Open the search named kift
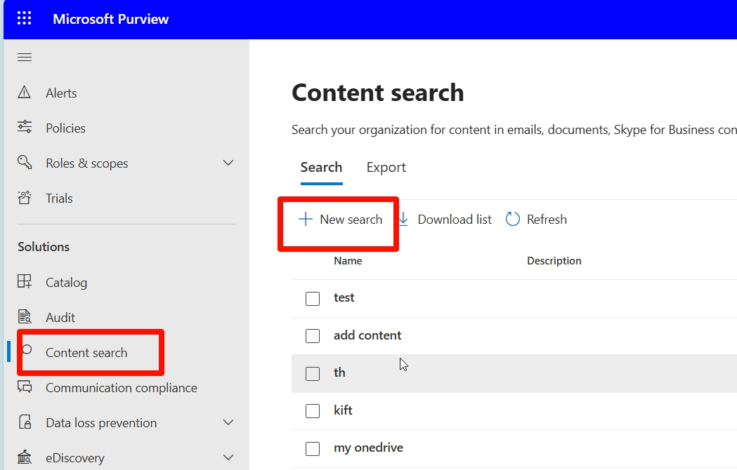This screenshot has width=737, height=470. point(343,410)
